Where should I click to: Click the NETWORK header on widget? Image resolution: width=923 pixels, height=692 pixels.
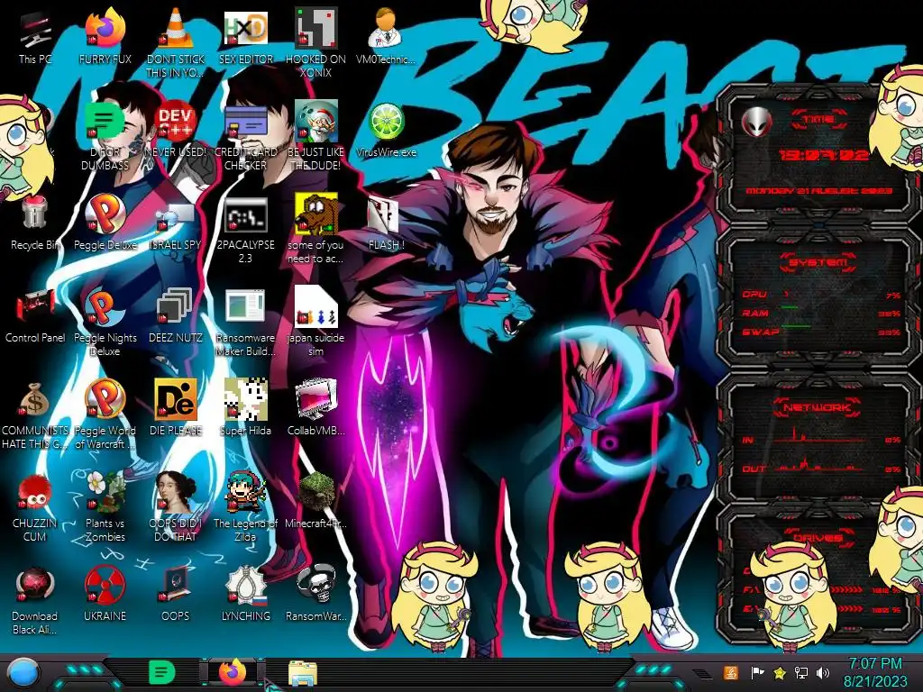(x=818, y=407)
